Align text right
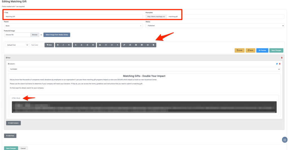 pos(87,45)
